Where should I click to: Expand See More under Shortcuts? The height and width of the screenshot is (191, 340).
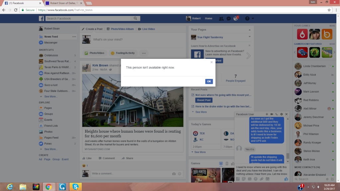tap(50, 96)
